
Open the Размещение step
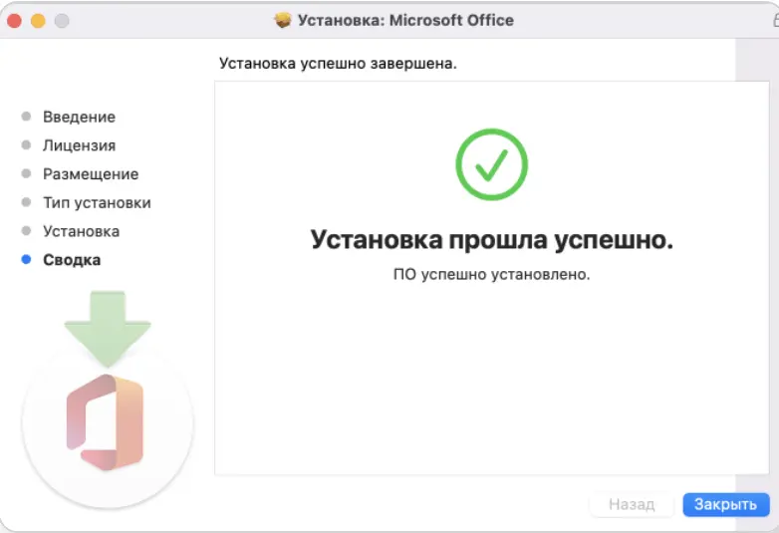coord(90,174)
